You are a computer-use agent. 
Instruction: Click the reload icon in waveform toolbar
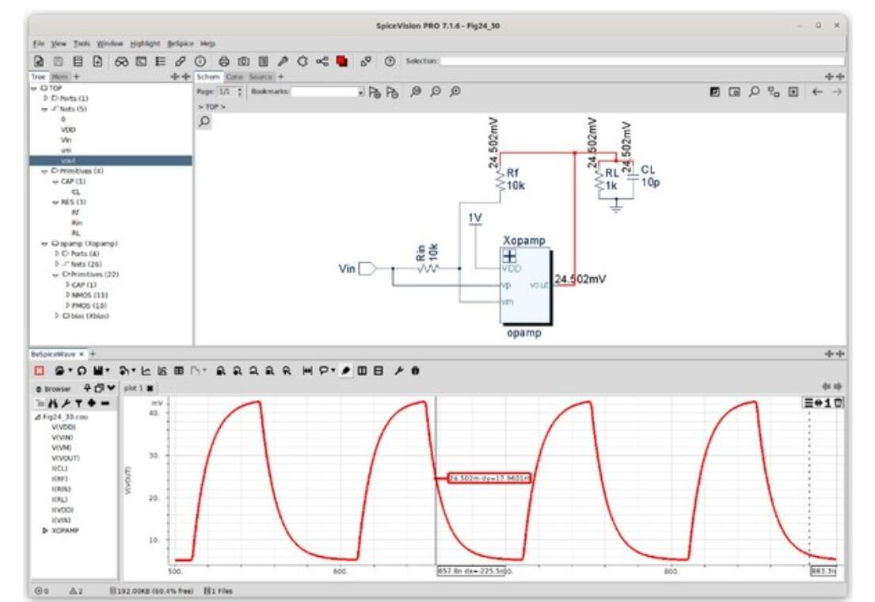click(82, 370)
